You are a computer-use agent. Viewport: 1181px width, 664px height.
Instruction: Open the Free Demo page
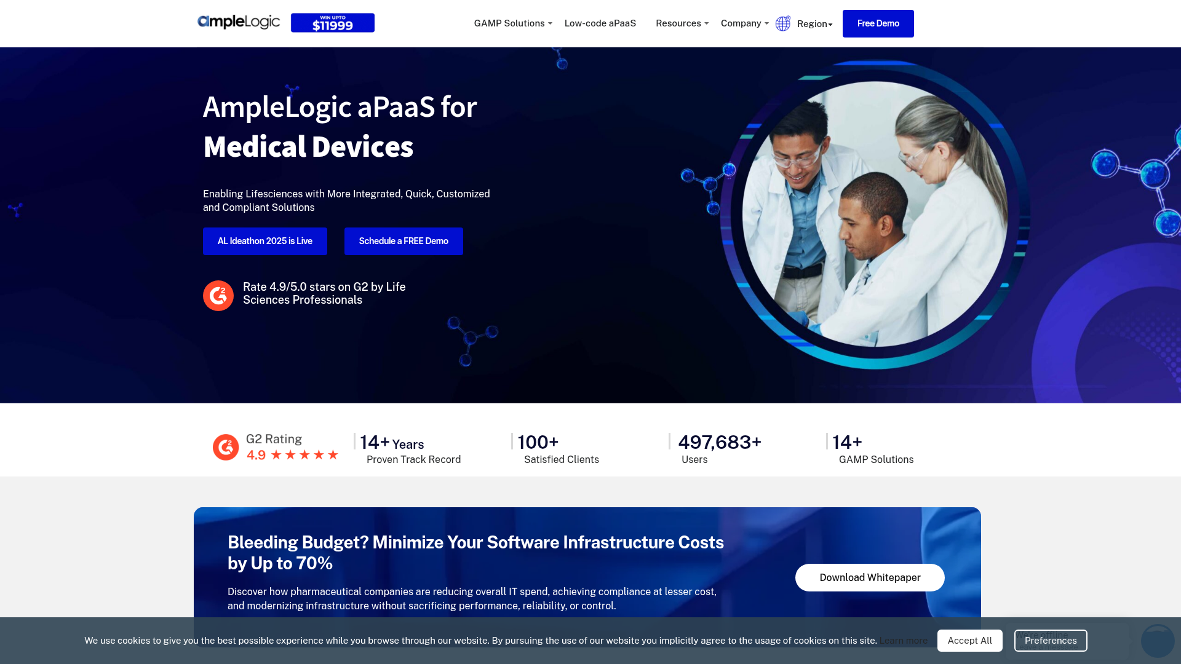(878, 23)
